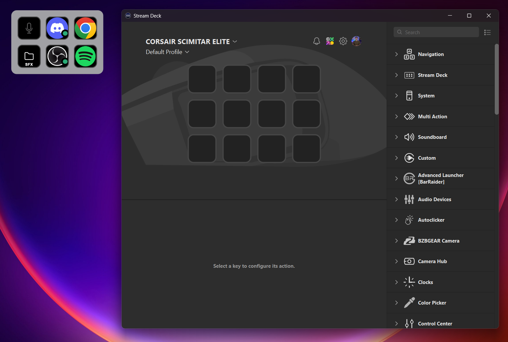Screen dimensions: 508x342
Task: Click the Audio Devices mixer icon
Action: point(409,199)
